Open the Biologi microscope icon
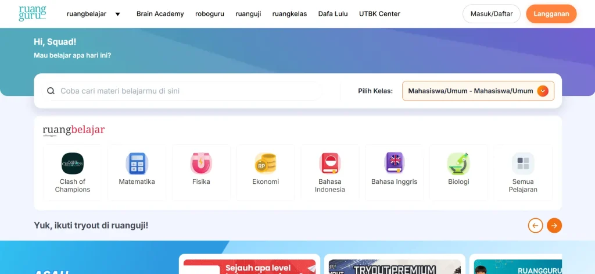 click(x=458, y=163)
